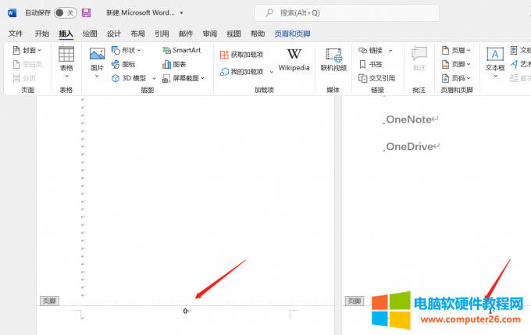The height and width of the screenshot is (335, 531).
Task: Insert a 书签 bookmark
Action: click(371, 64)
